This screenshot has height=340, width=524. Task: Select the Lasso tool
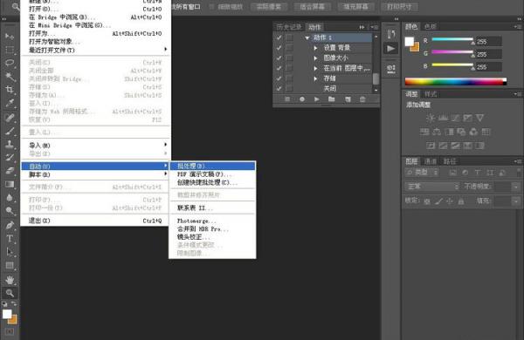coord(10,63)
